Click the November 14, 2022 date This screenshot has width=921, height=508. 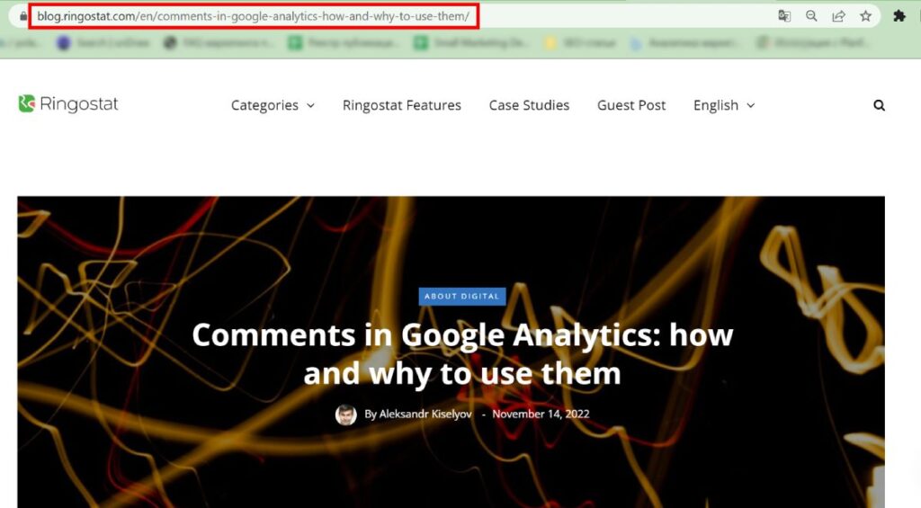click(x=541, y=414)
